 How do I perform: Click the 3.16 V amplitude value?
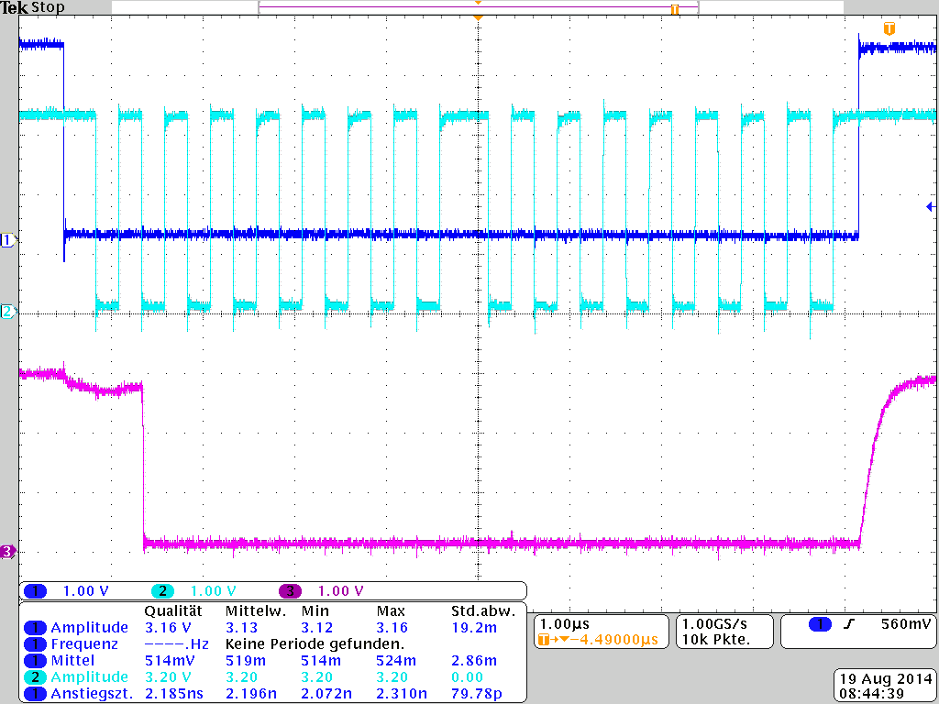click(169, 628)
